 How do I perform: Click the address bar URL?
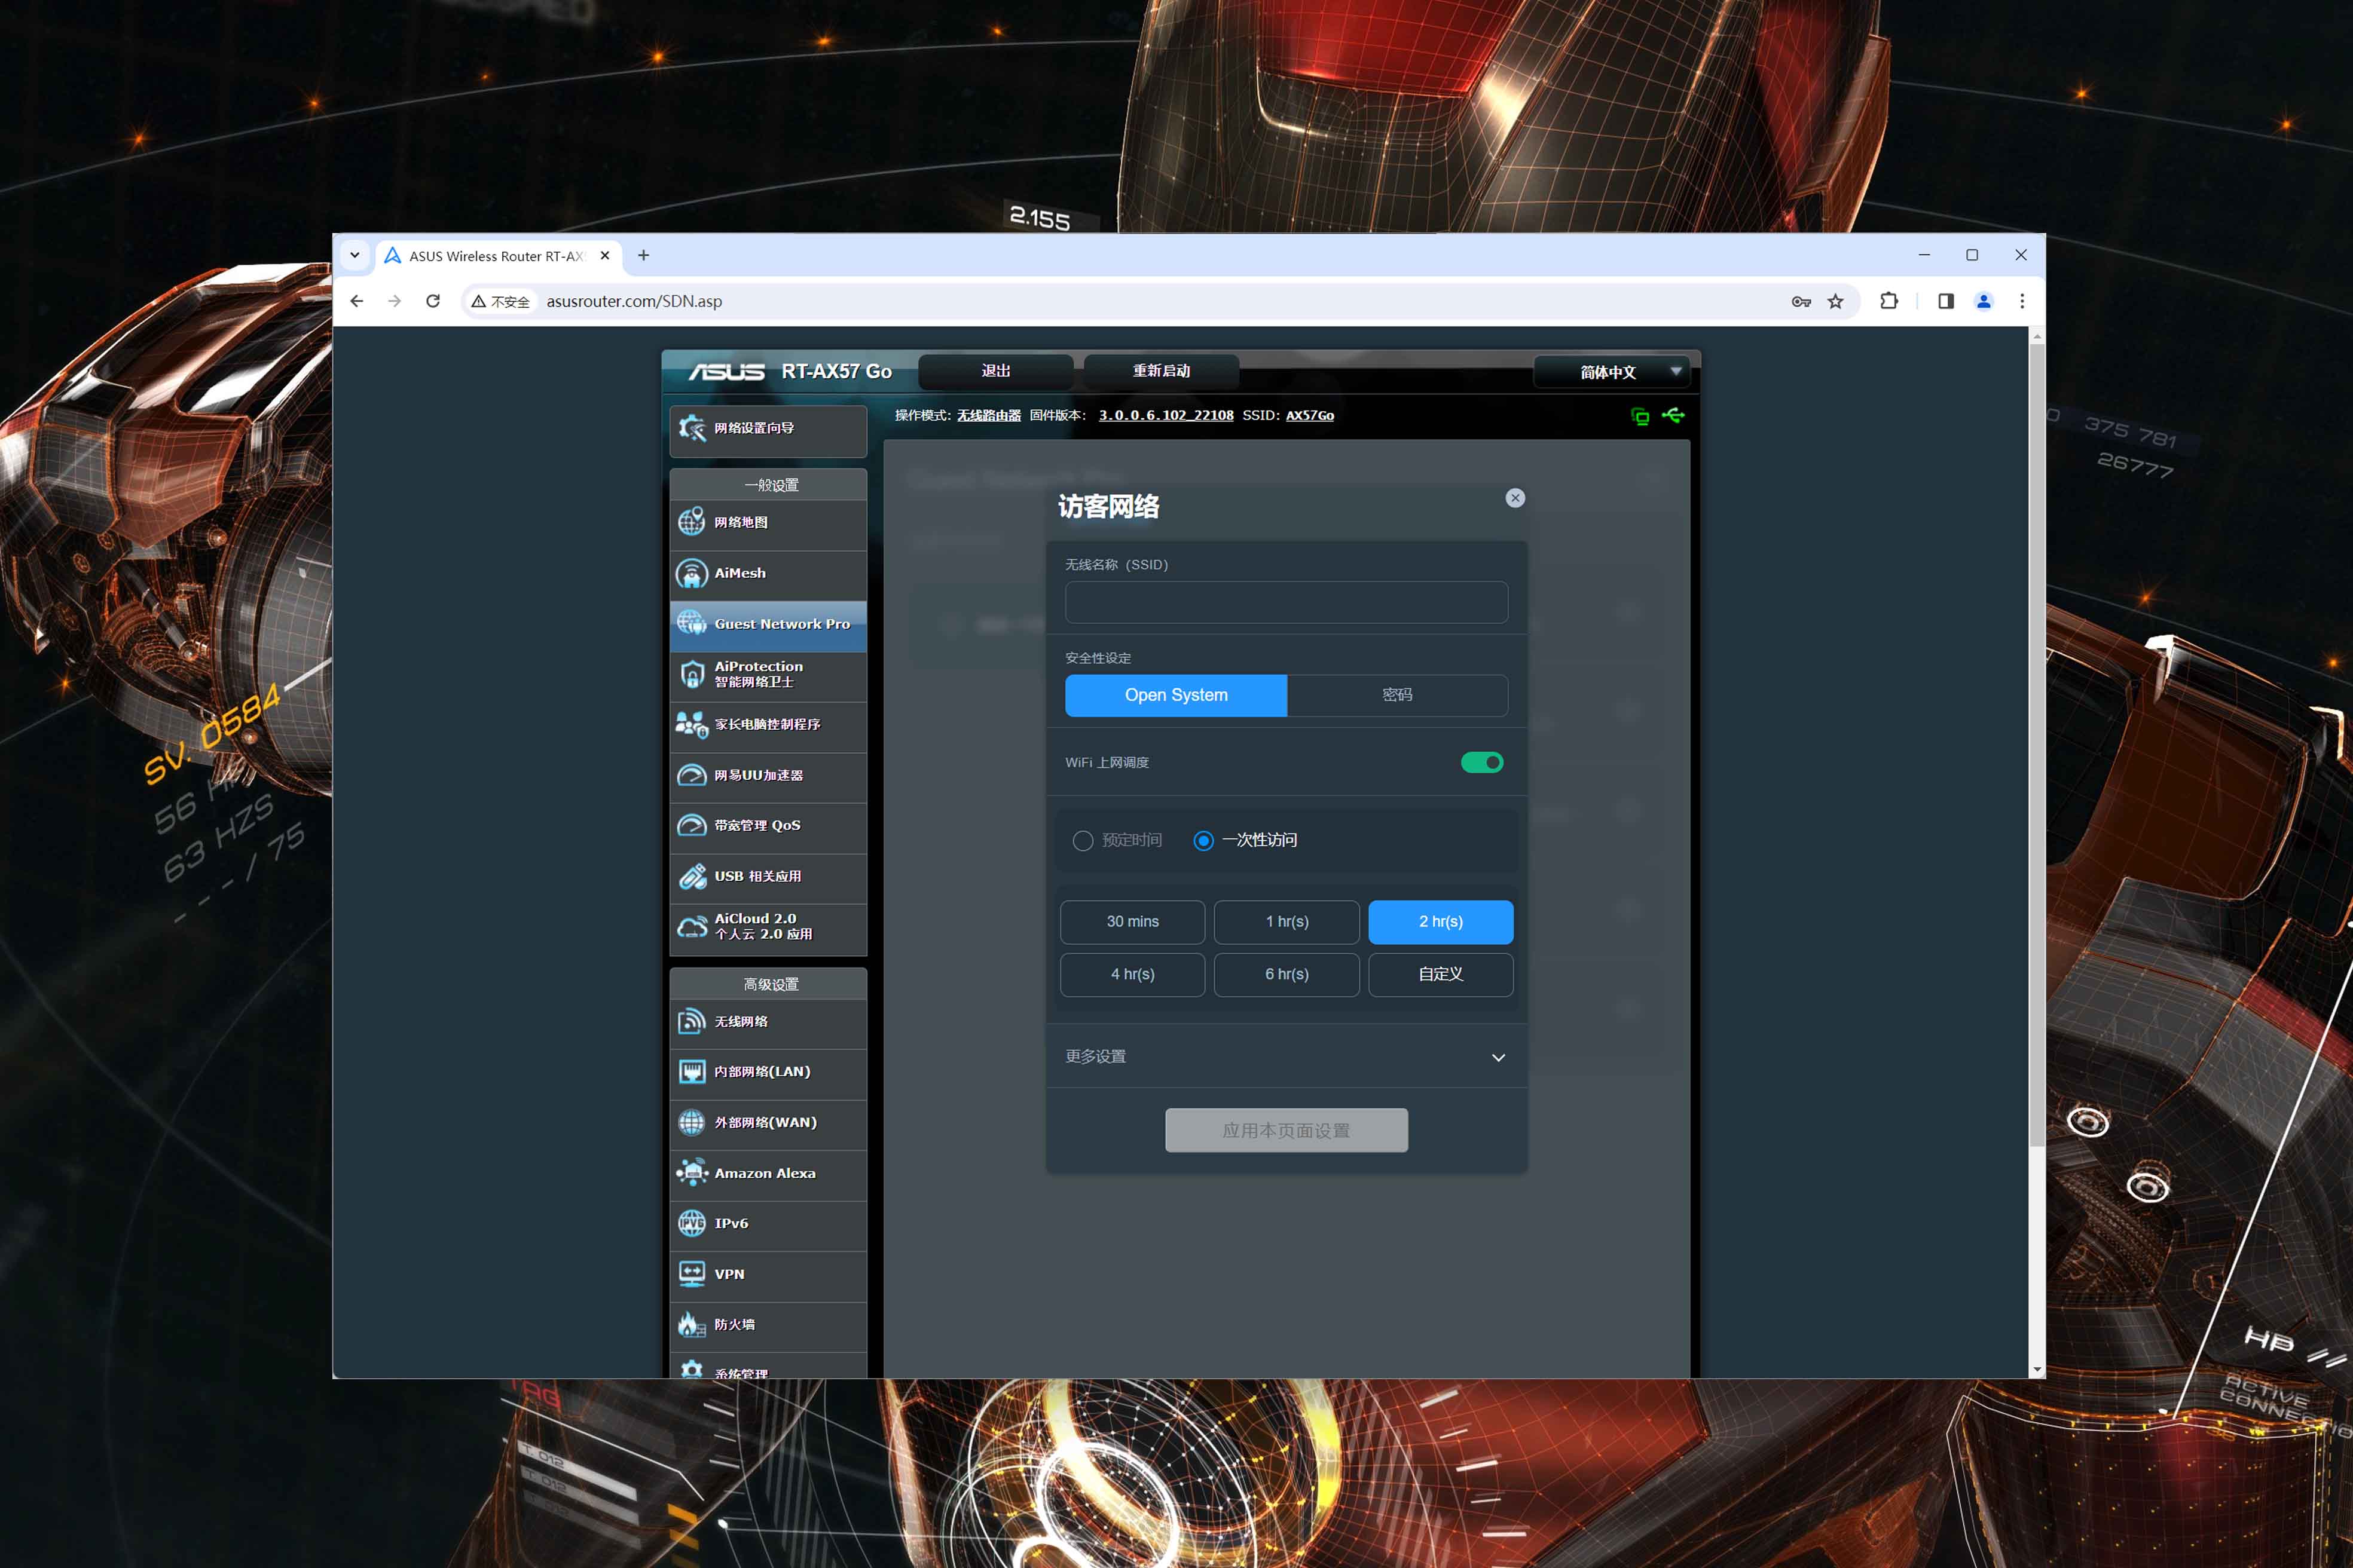click(x=634, y=301)
